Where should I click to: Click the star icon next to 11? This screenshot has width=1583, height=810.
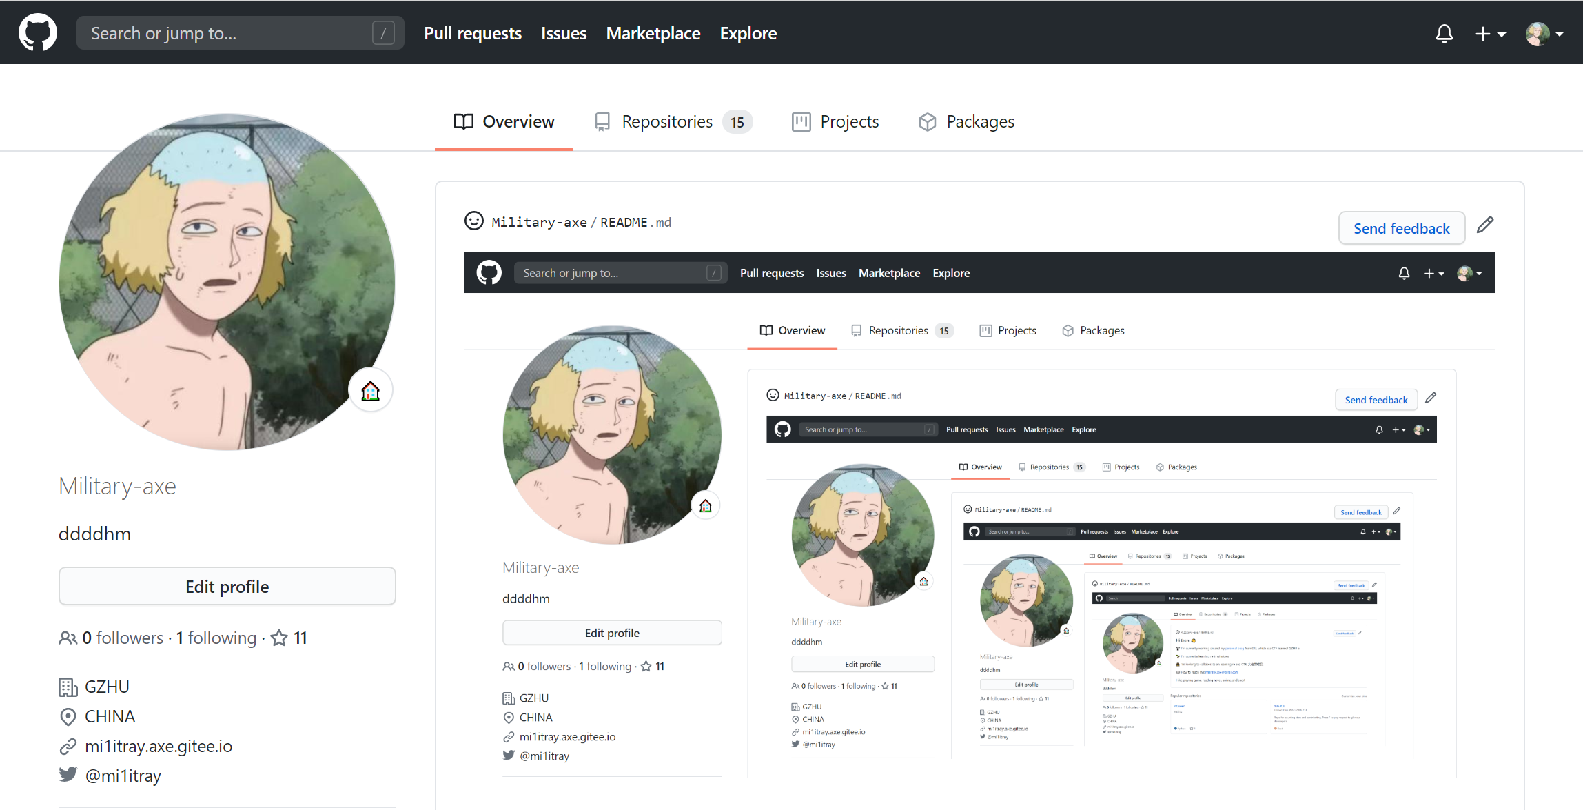[279, 638]
